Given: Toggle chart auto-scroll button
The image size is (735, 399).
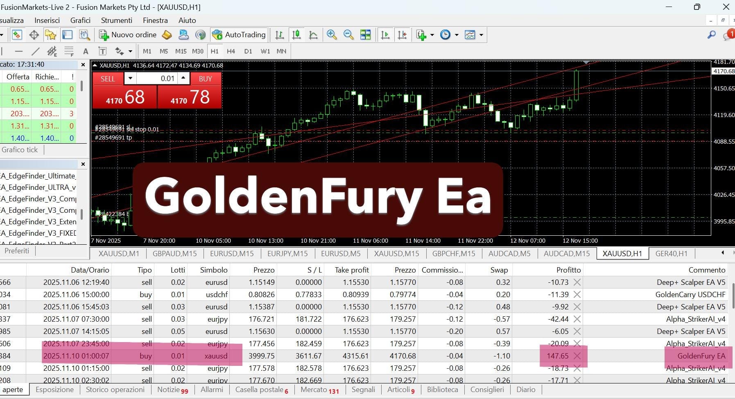Looking at the screenshot, I should [385, 35].
